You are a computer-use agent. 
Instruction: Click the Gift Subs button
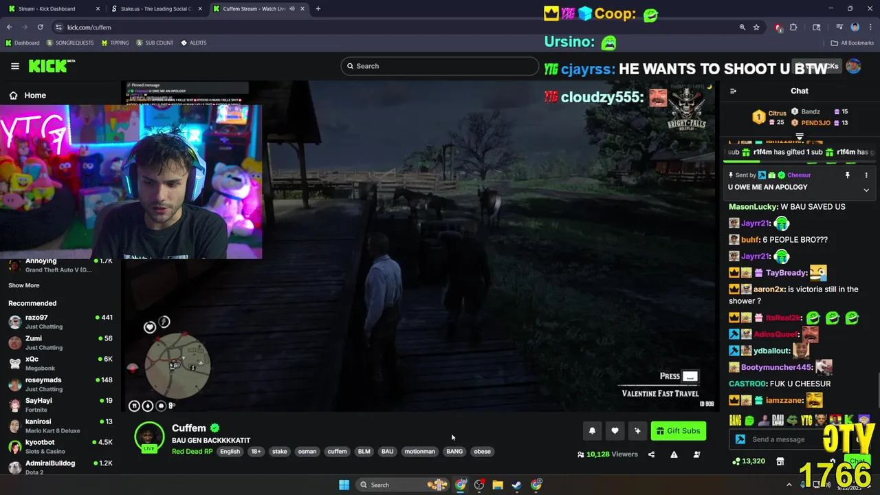tap(678, 431)
